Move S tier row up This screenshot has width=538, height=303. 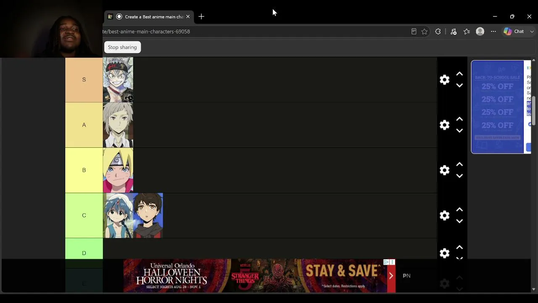click(459, 74)
